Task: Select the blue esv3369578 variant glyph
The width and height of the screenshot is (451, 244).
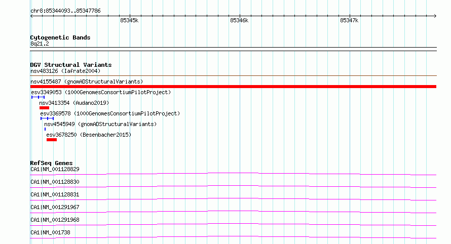Action: (47, 118)
